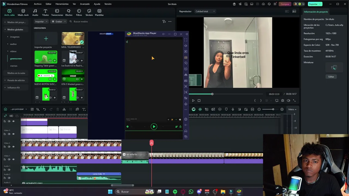Toggle the green AI copilot icon in timeline toolbar

coord(194,109)
